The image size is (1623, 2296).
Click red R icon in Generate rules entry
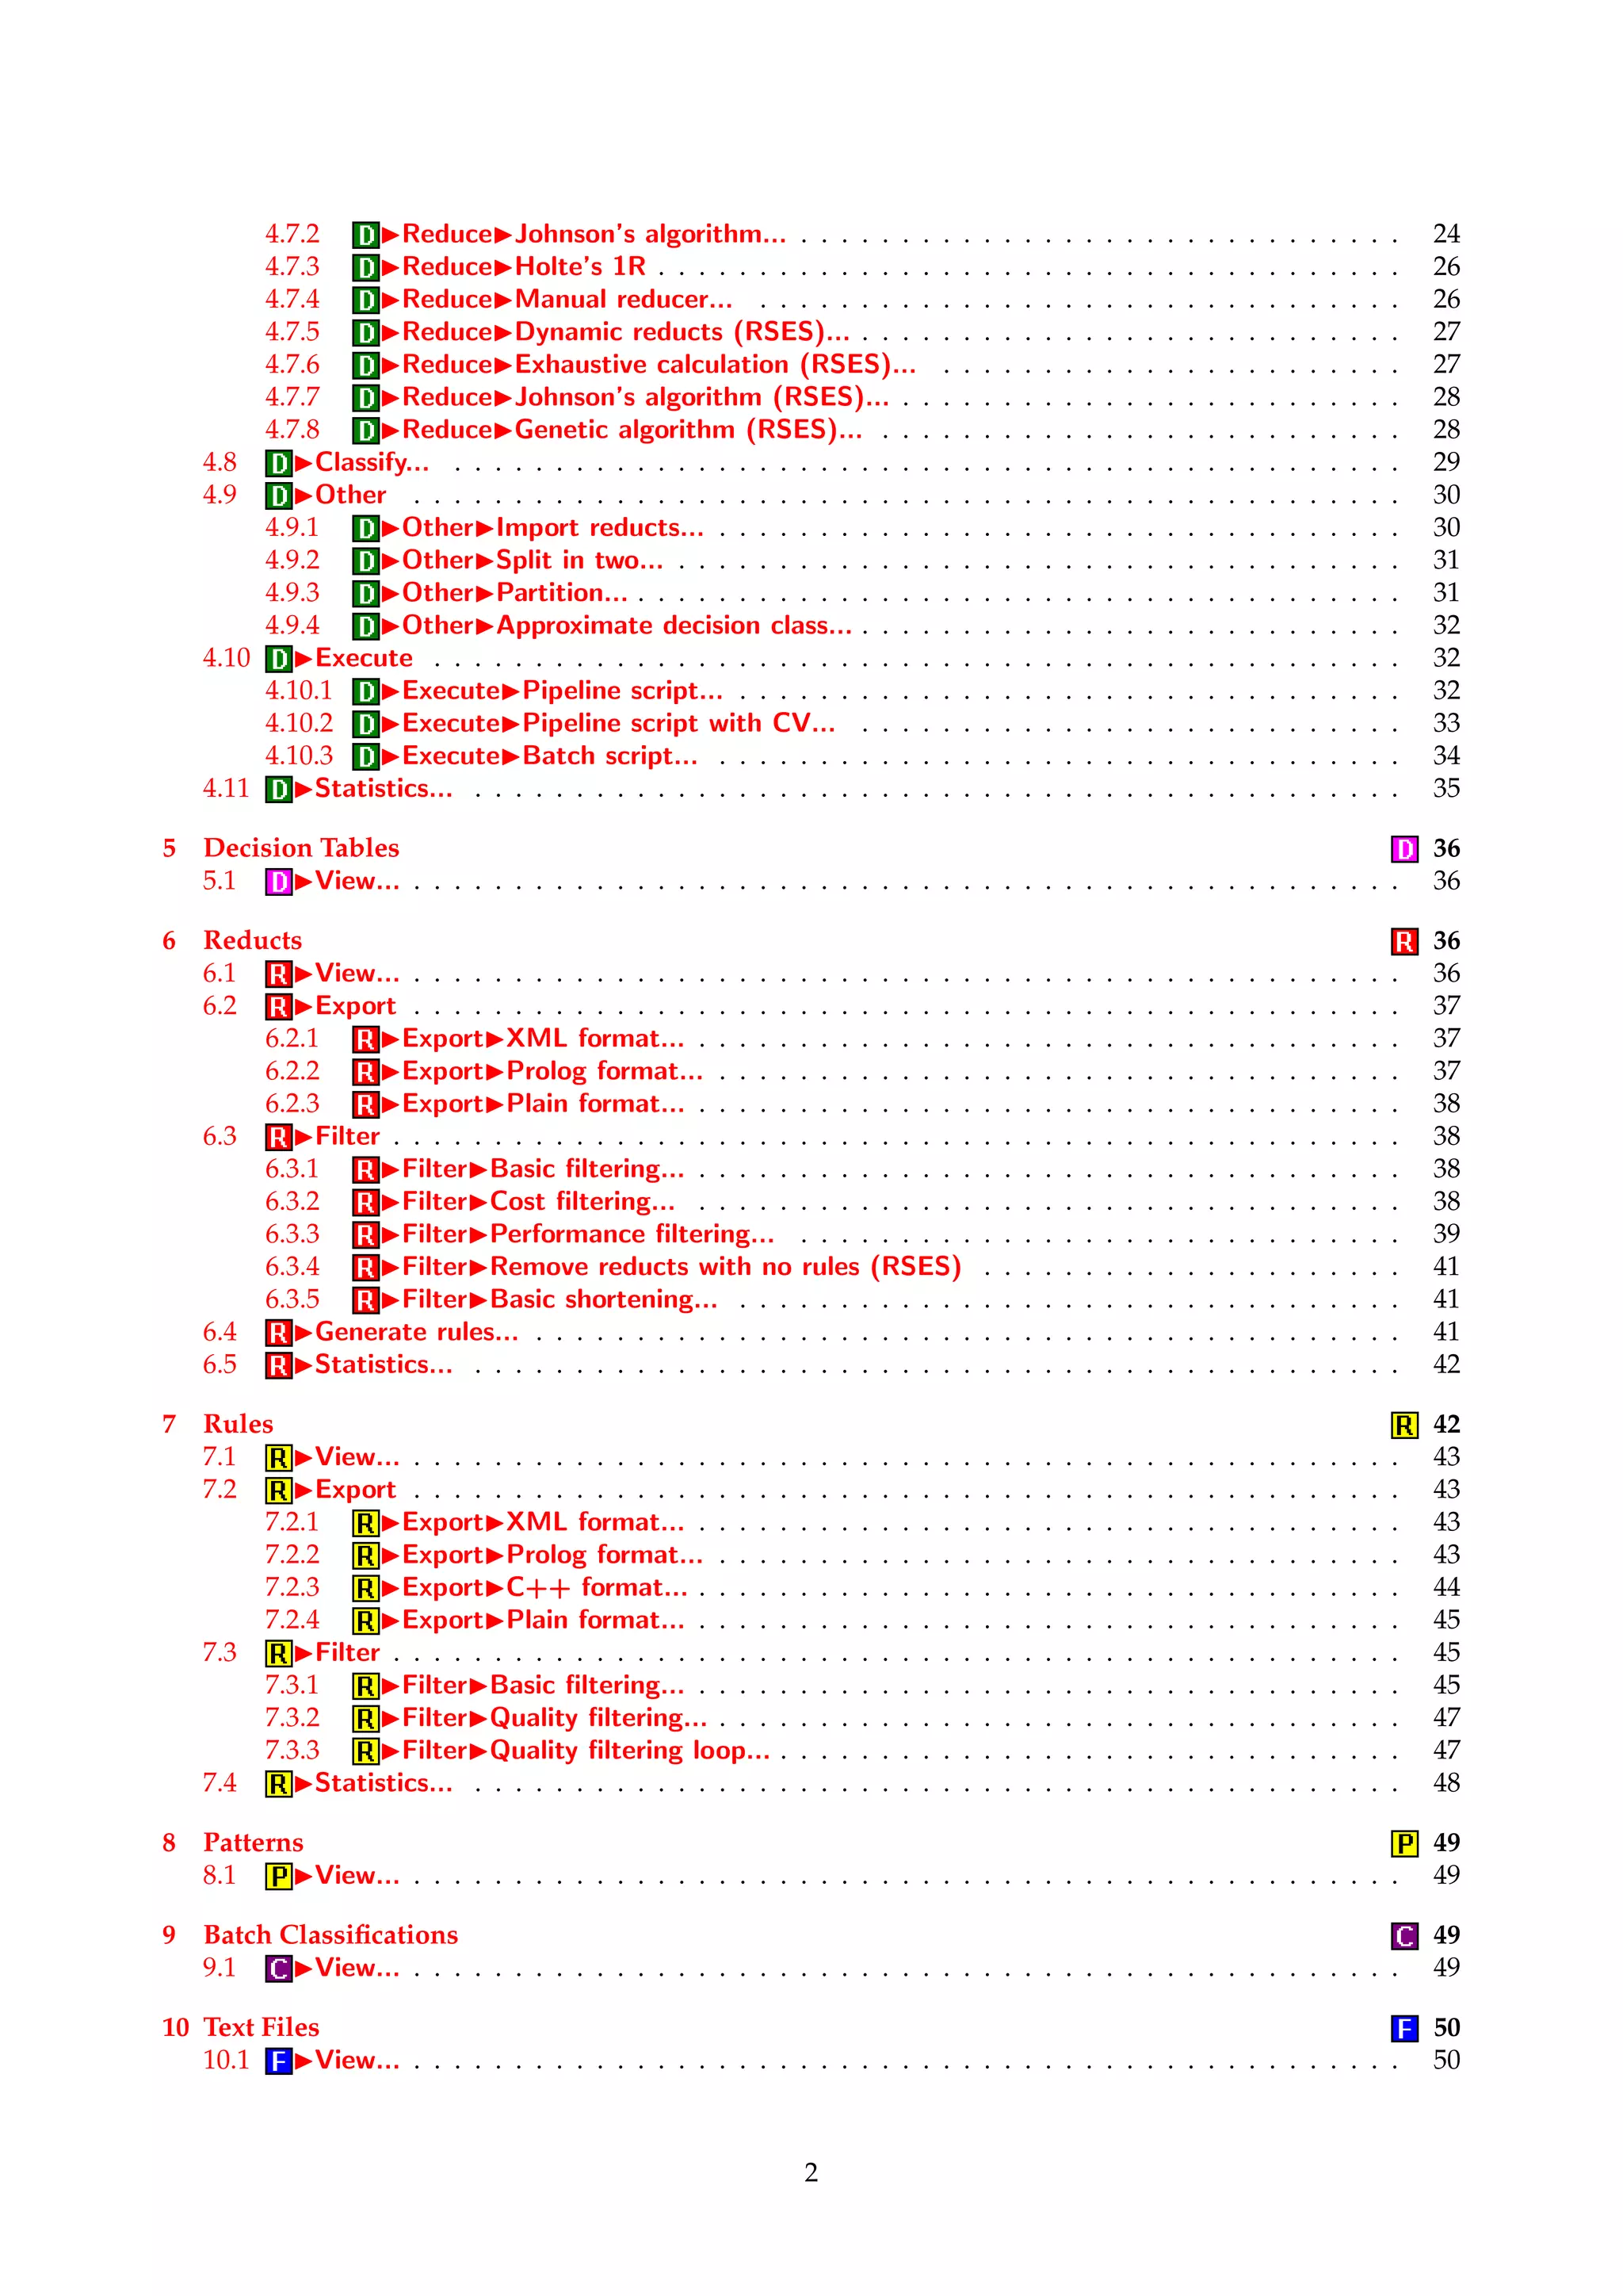pyautogui.click(x=278, y=1333)
